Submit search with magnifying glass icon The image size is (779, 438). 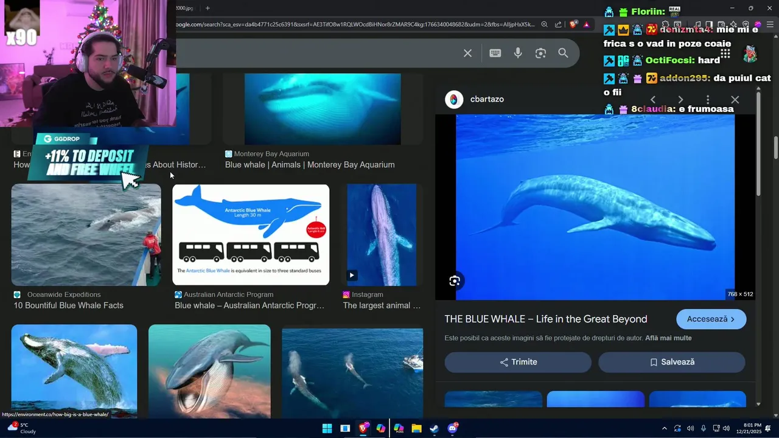563,53
